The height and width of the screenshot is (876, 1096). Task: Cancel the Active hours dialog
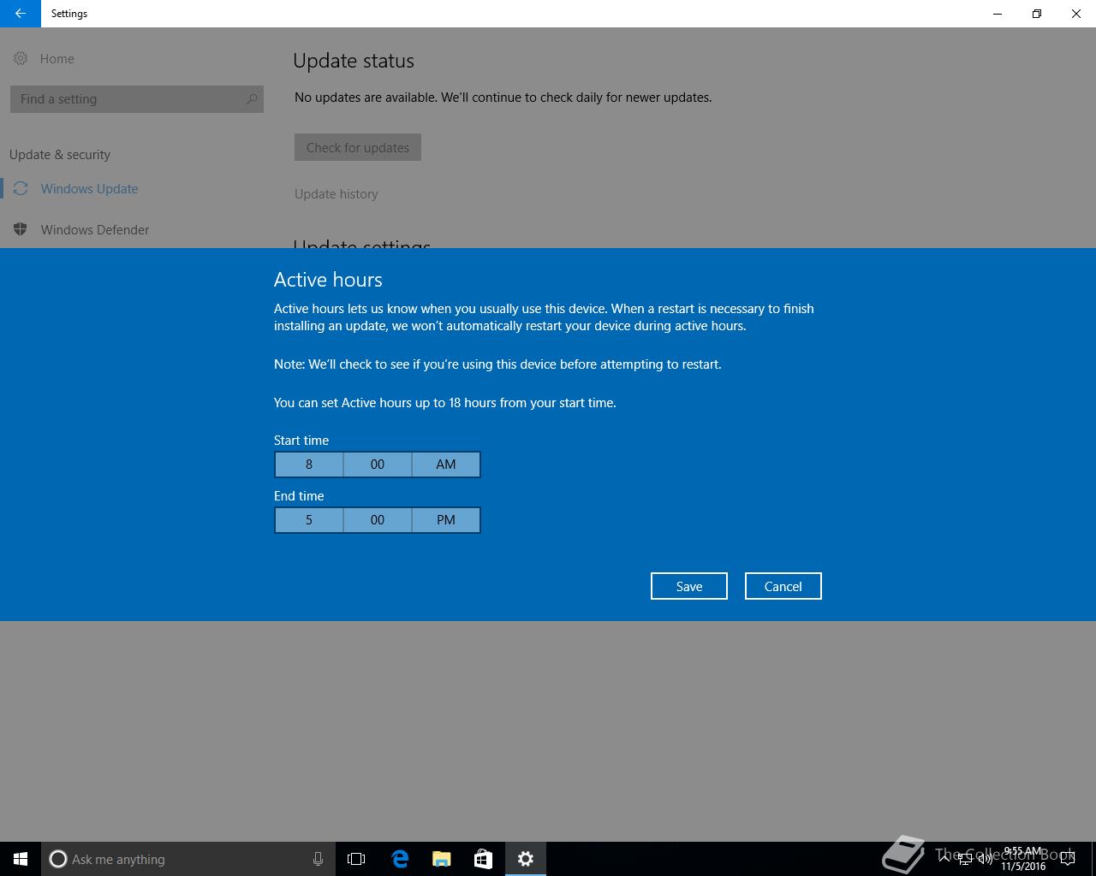click(783, 586)
